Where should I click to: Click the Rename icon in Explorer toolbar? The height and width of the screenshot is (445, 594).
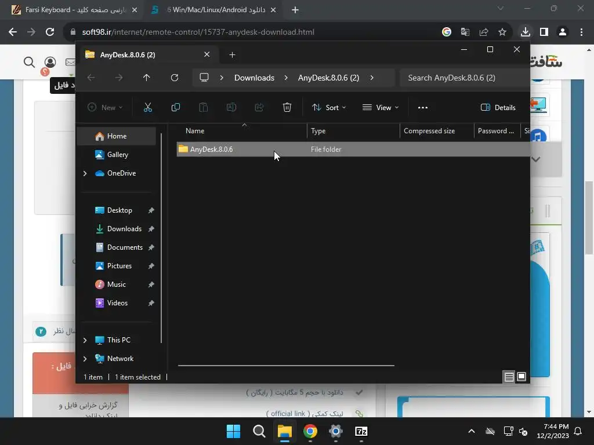coord(231,107)
